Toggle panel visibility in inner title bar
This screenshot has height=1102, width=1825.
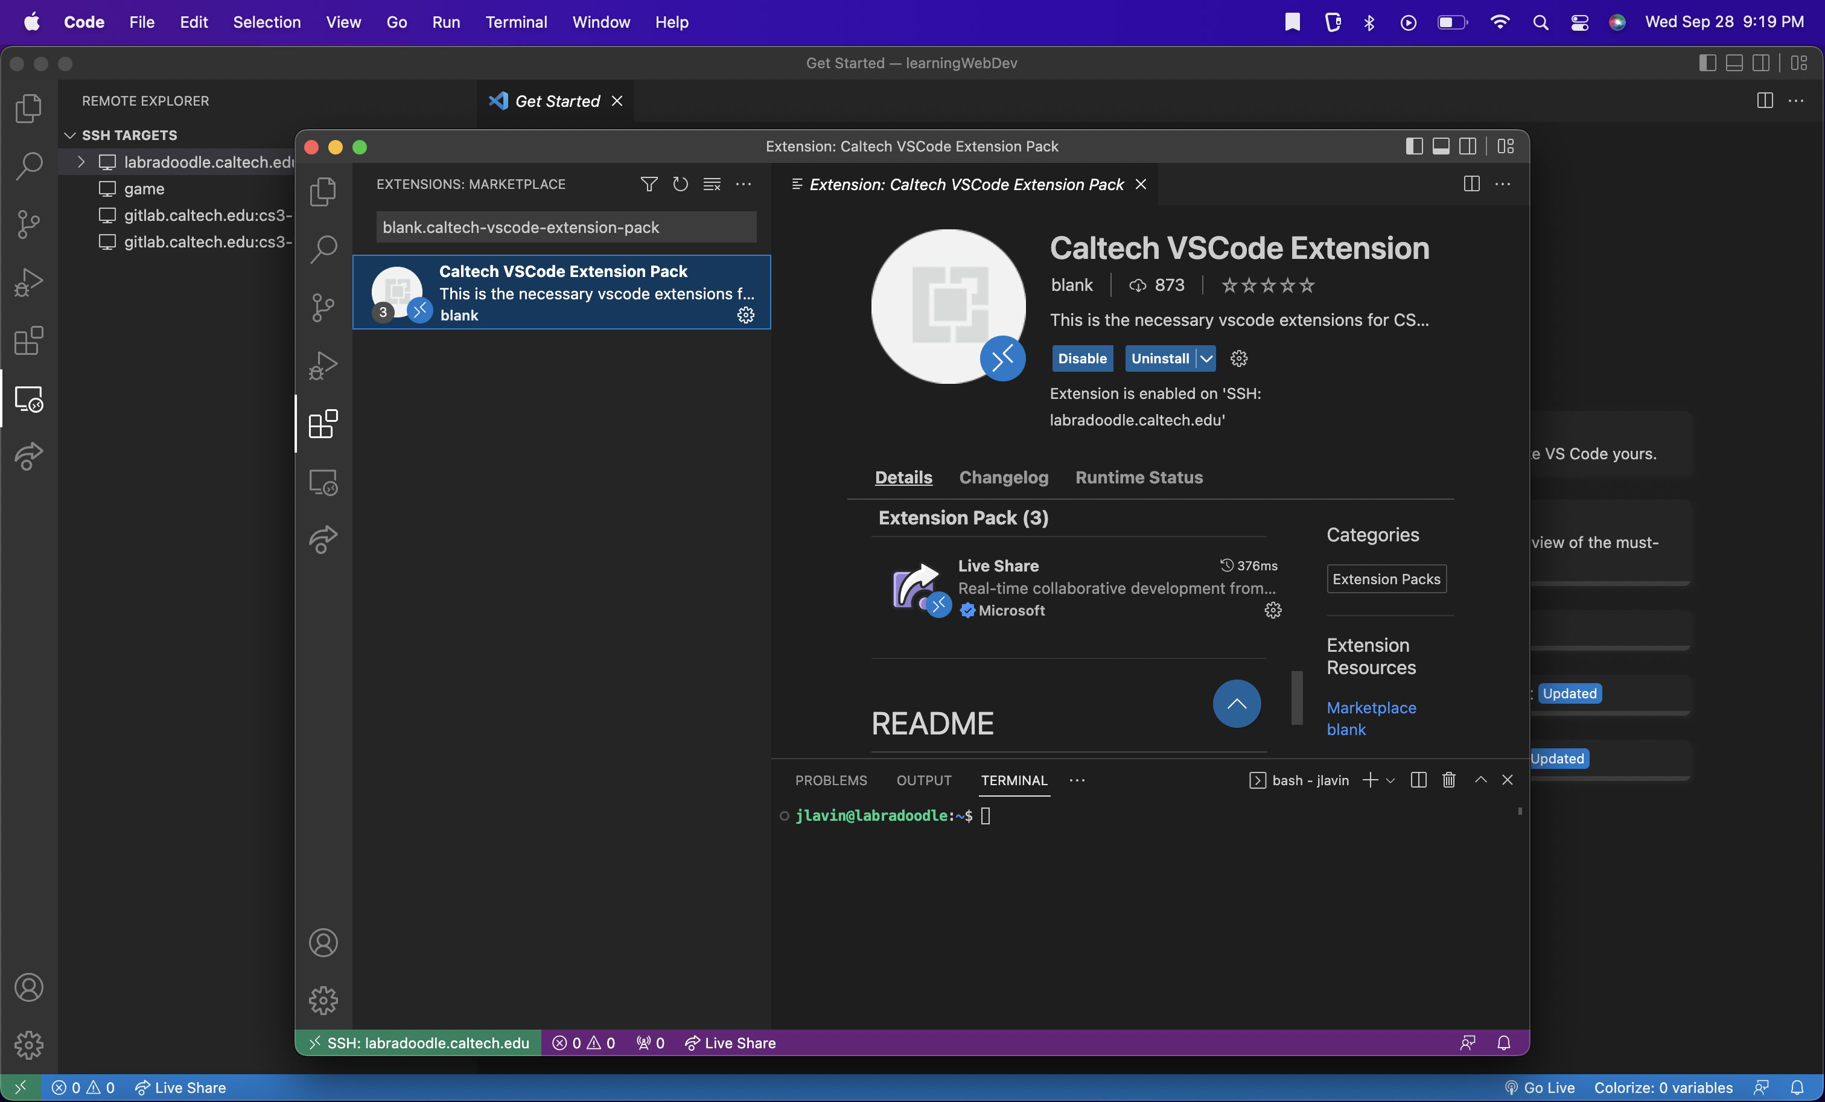tap(1441, 147)
